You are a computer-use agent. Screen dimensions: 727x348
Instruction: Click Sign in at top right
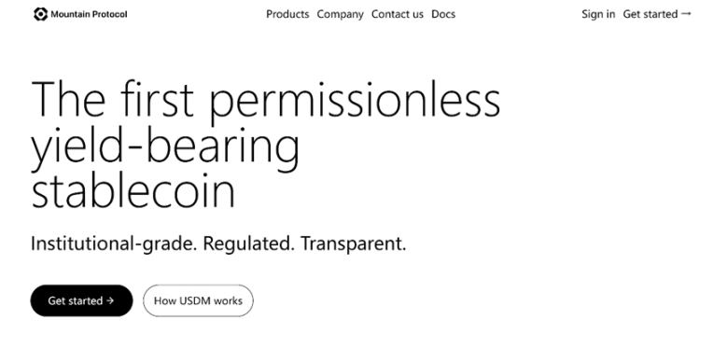pos(598,14)
